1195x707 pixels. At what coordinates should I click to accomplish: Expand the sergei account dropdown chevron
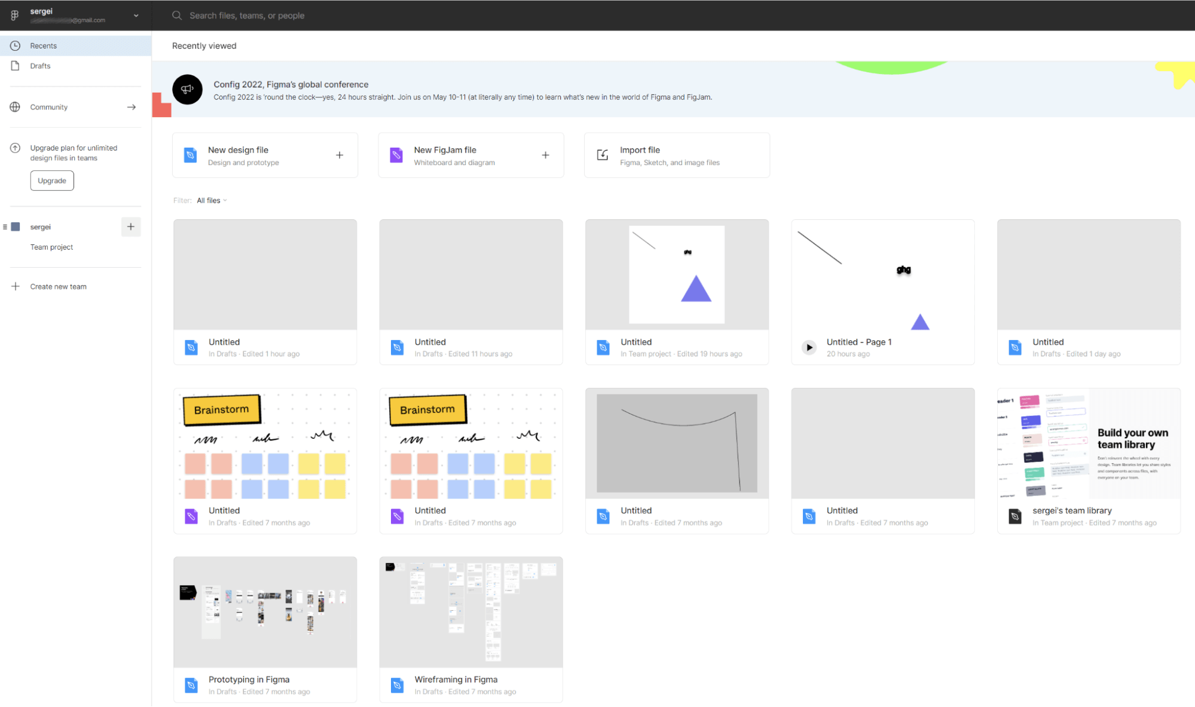tap(136, 16)
